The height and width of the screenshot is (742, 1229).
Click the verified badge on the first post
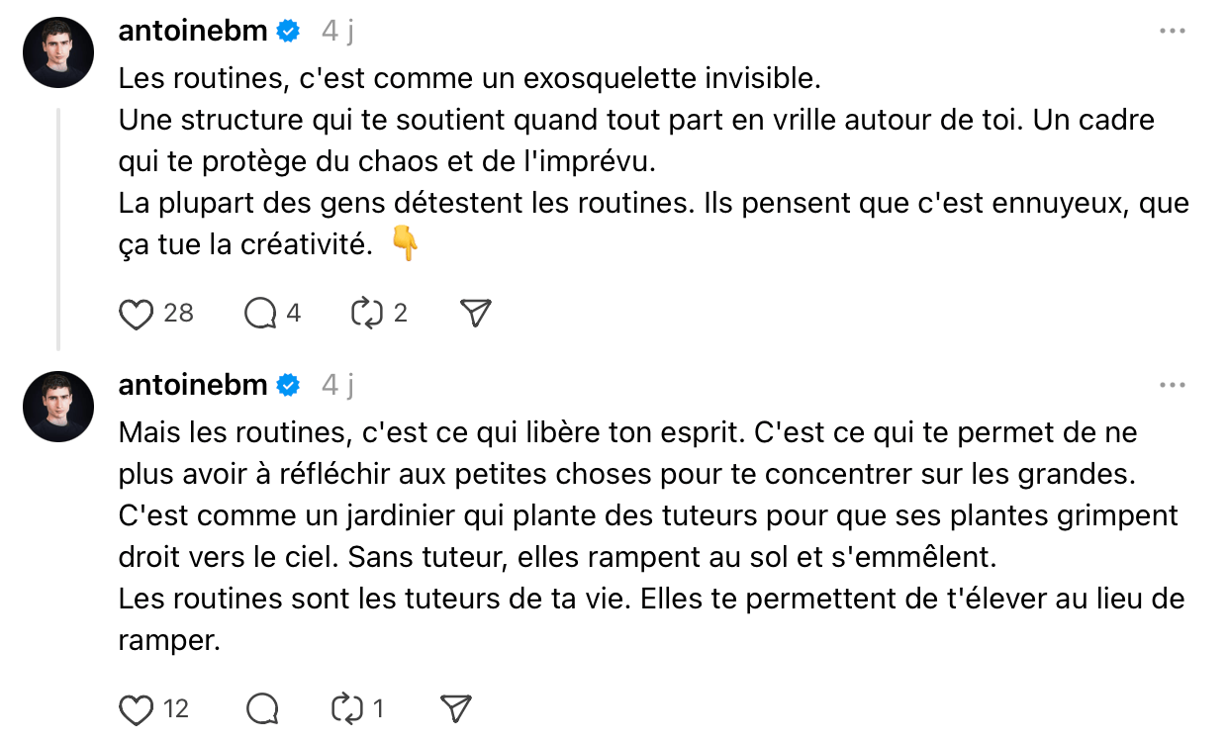point(288,32)
